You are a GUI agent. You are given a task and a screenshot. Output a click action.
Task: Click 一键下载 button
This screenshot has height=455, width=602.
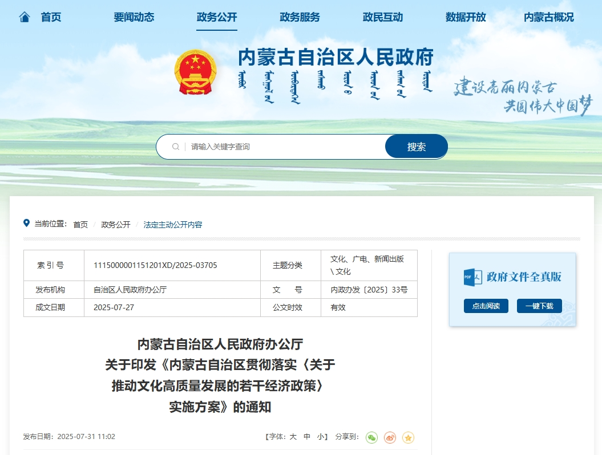point(539,306)
